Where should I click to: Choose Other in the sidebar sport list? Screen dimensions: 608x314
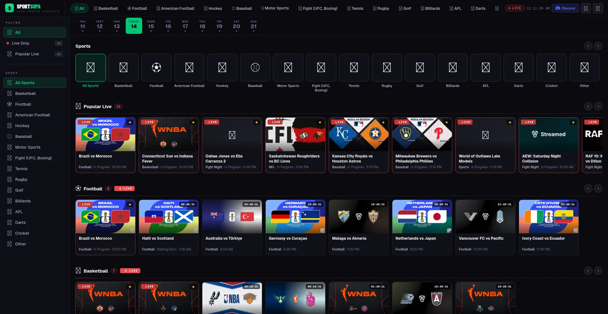pyautogui.click(x=35, y=244)
